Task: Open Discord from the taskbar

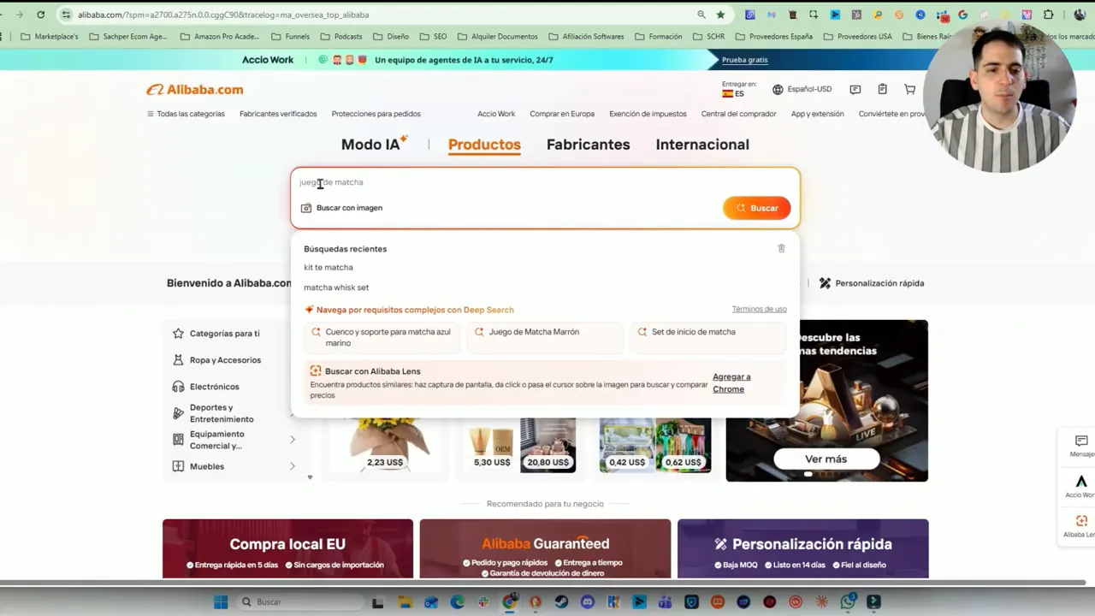Action: [x=588, y=602]
